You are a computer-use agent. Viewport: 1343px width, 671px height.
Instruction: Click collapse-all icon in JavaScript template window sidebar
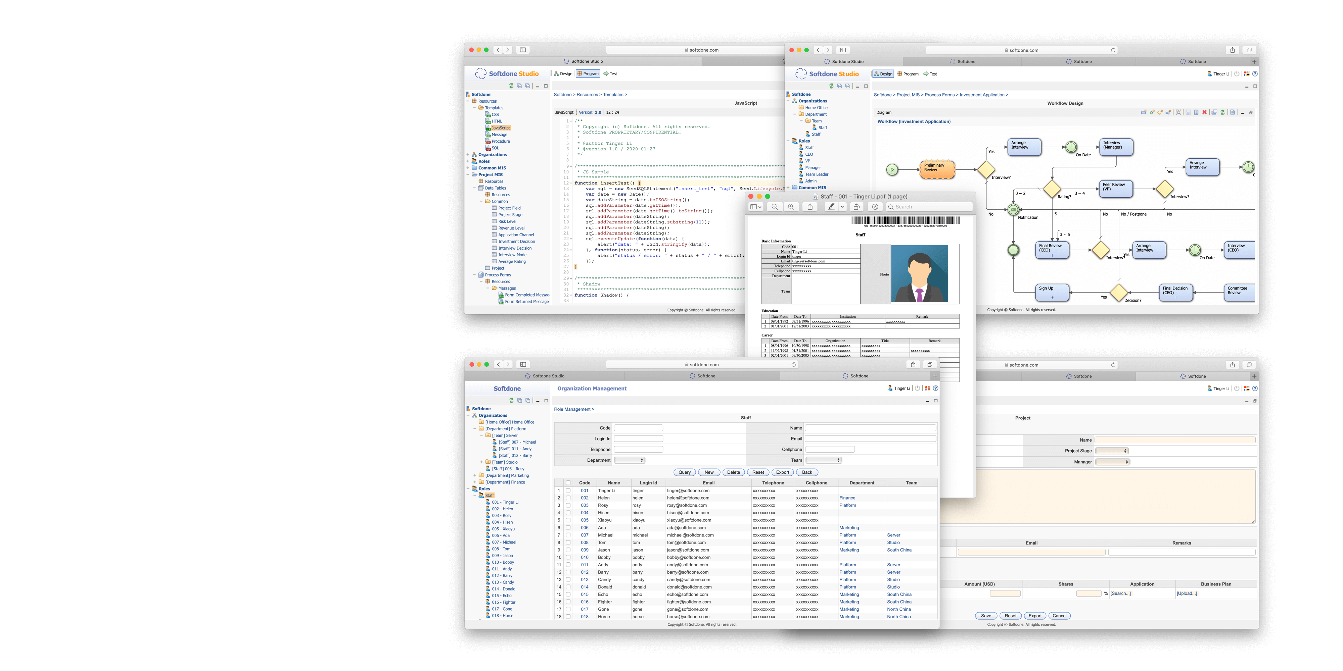527,86
